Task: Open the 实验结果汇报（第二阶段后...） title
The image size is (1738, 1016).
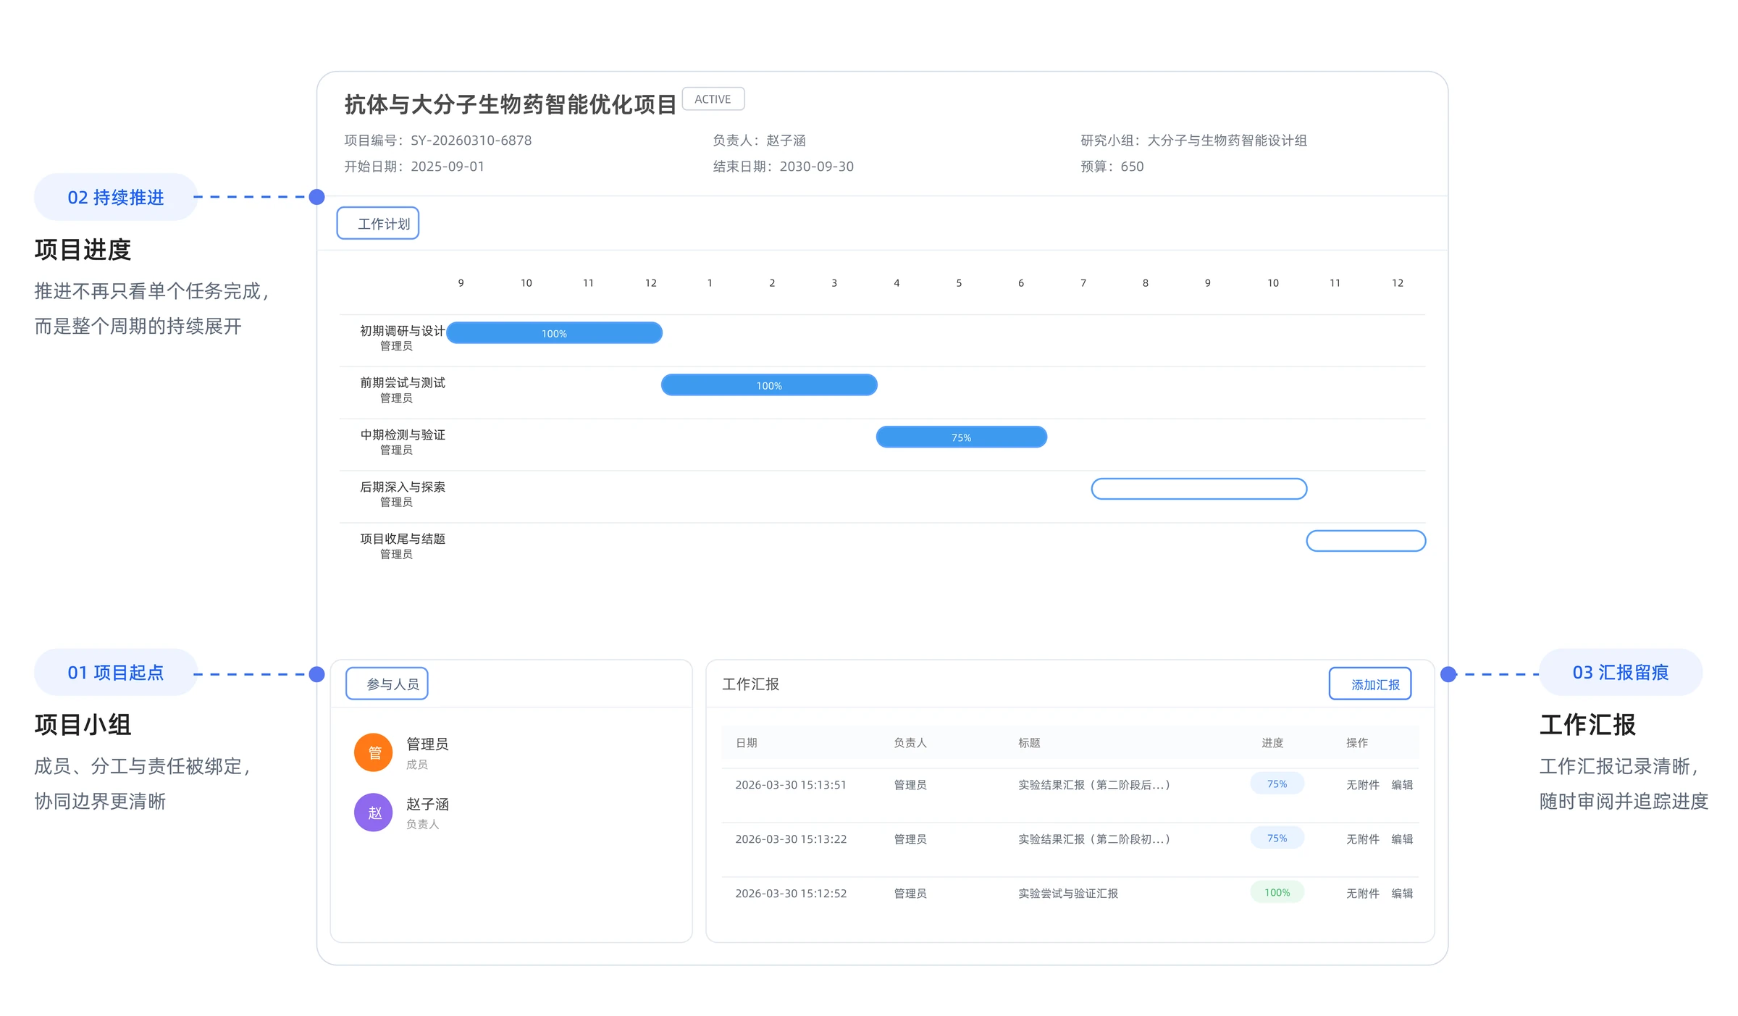Action: click(x=1094, y=785)
